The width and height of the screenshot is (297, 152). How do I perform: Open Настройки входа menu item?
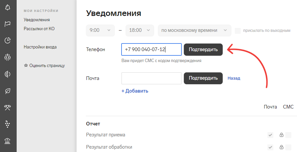[x=40, y=47]
